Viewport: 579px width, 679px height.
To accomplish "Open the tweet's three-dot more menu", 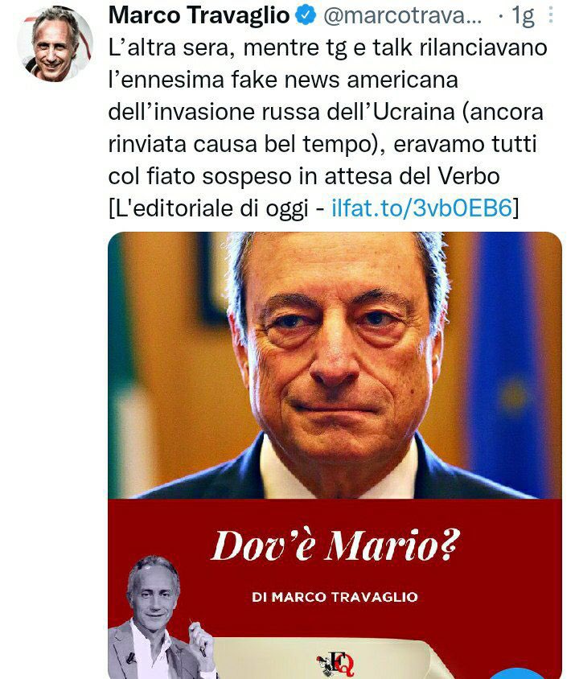I will click(550, 15).
